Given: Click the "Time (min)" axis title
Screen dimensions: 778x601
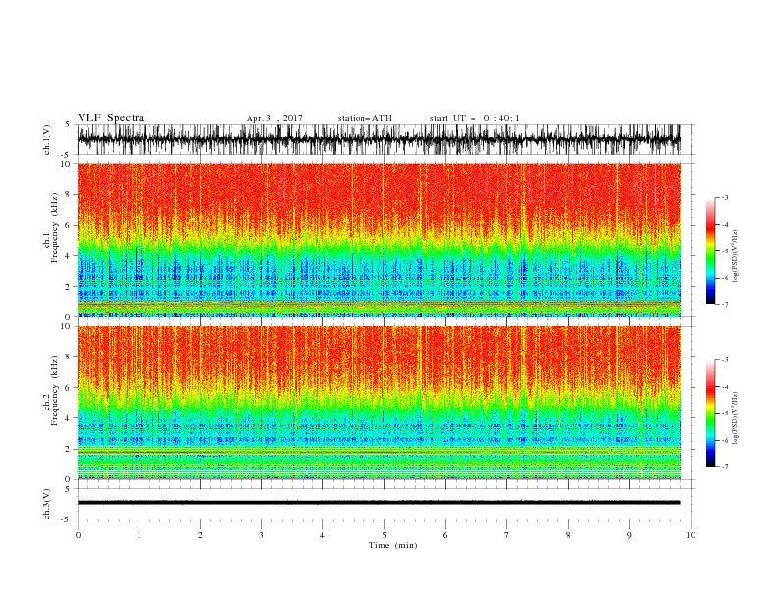Looking at the screenshot, I should coord(393,545).
